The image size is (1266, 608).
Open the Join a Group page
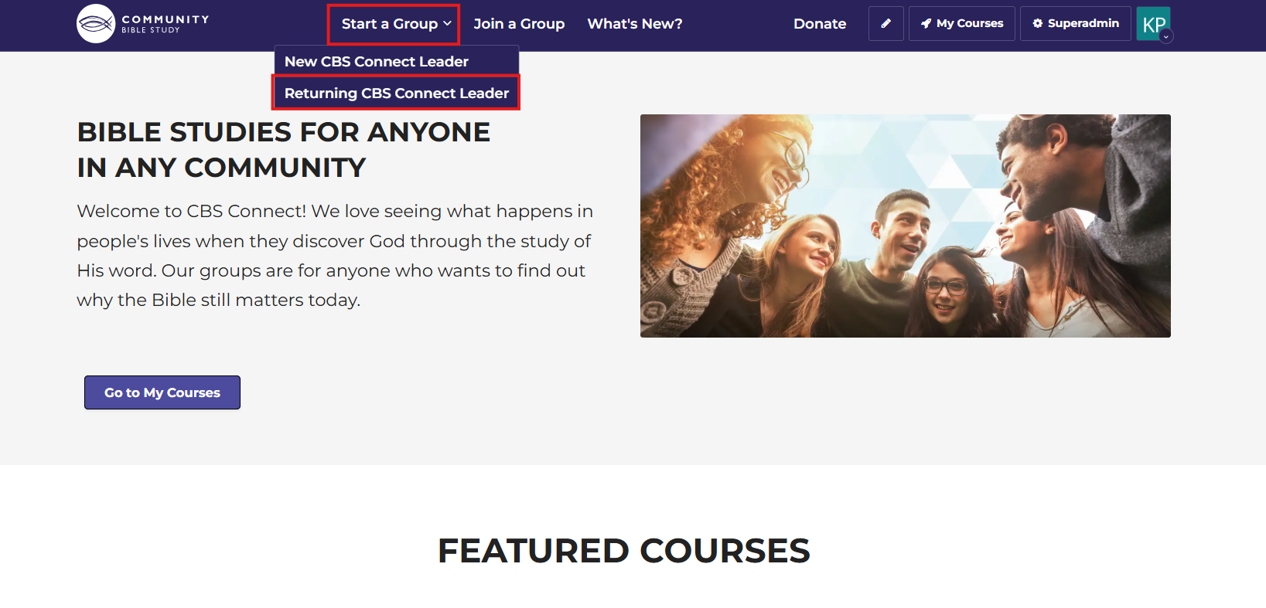519,24
